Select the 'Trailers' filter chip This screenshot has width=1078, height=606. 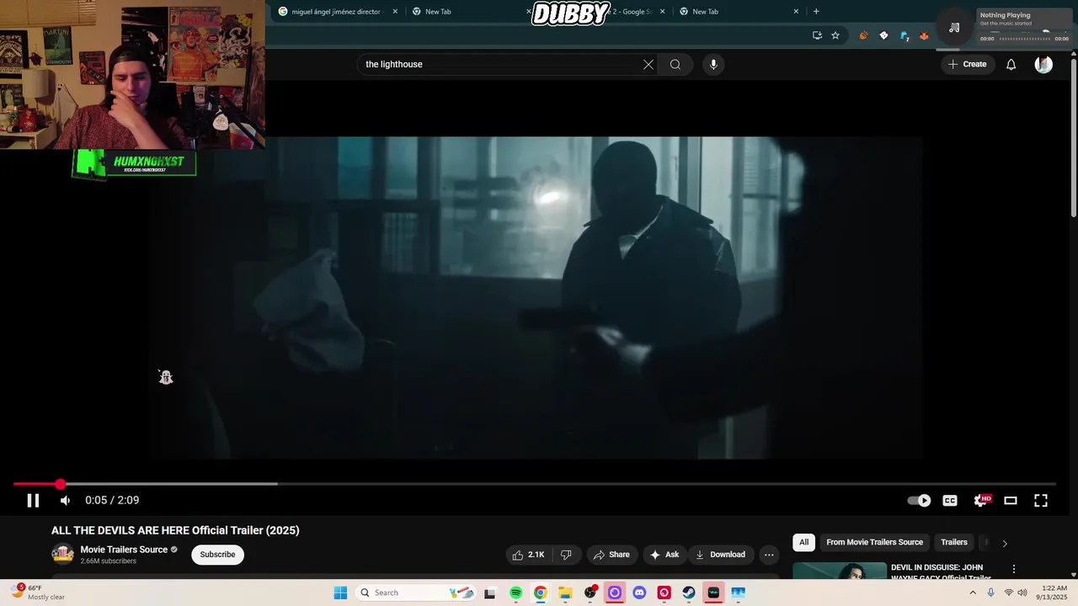tap(953, 542)
